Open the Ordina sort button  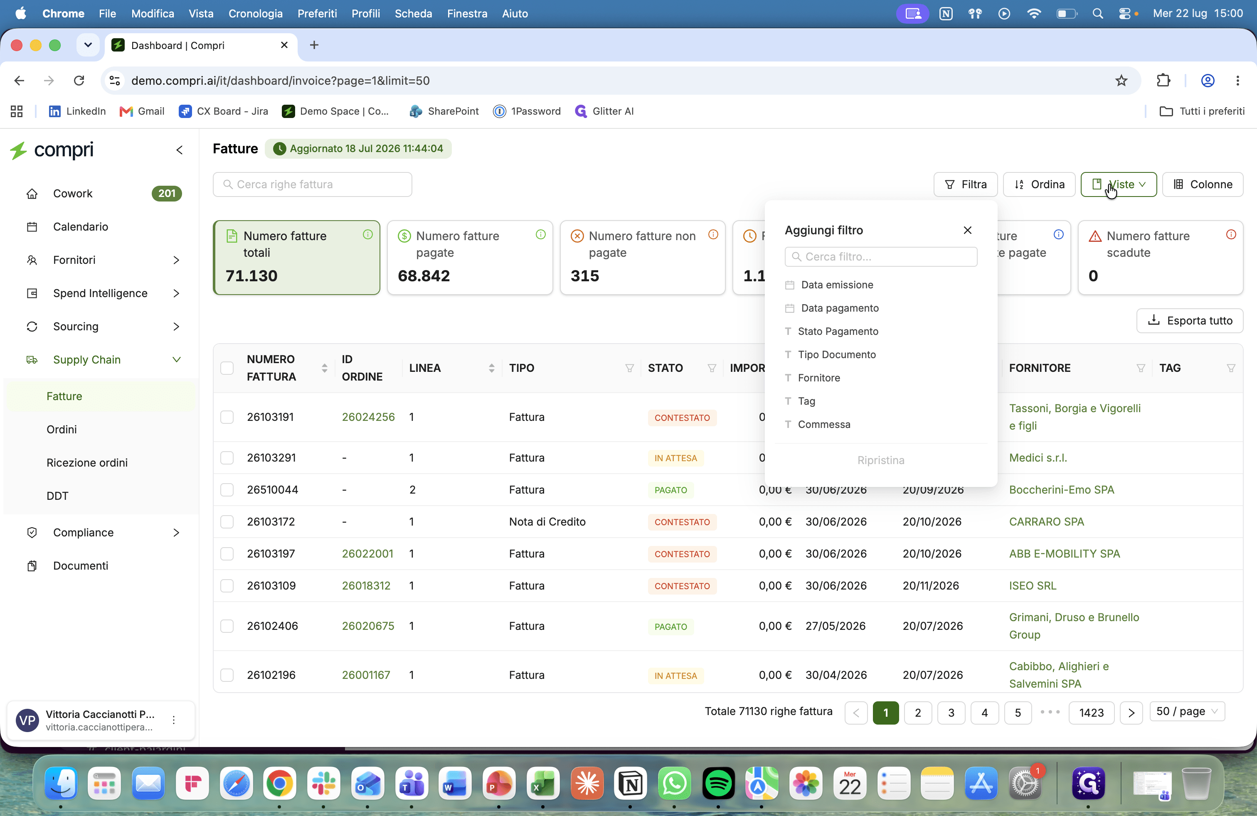[x=1038, y=184]
